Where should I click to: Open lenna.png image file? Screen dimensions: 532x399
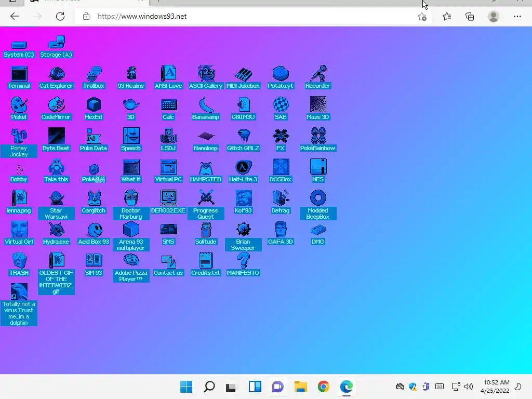[x=19, y=203]
